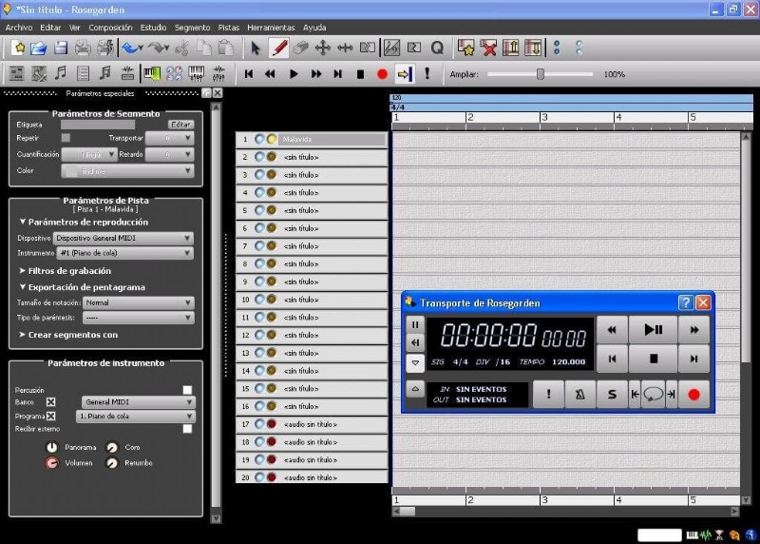Open the Editar menu

coord(50,28)
